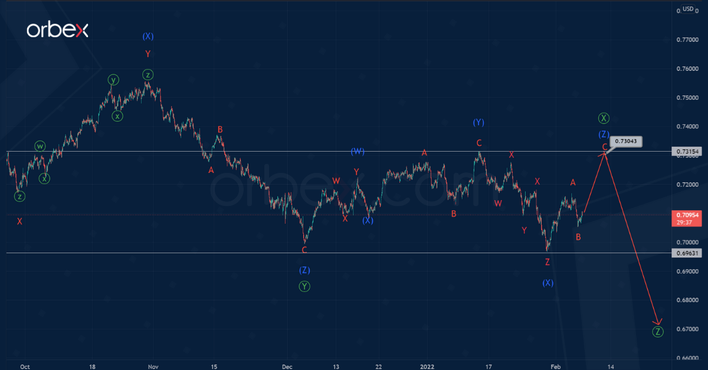Image resolution: width=708 pixels, height=370 pixels.
Task: Click the 0.73043 price callout label
Action: tap(627, 142)
